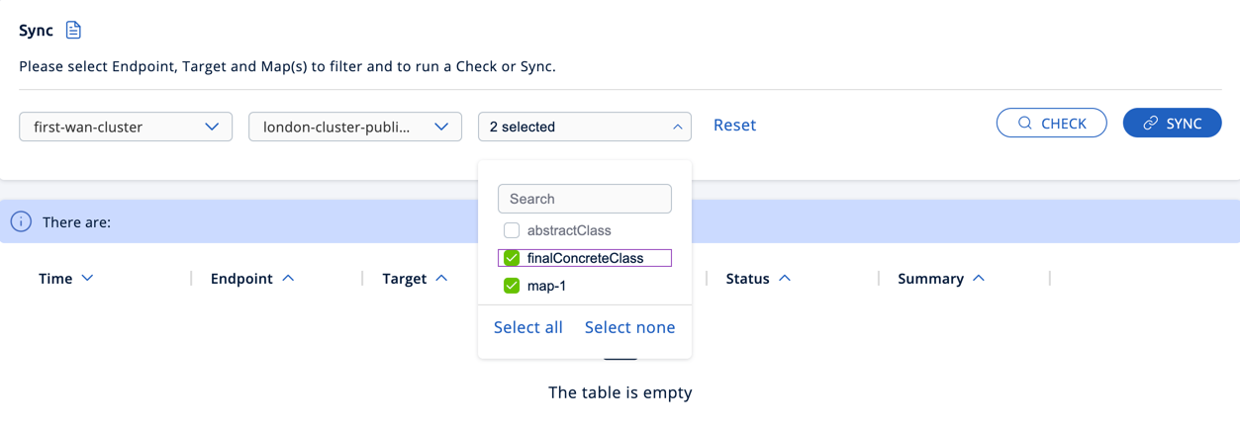Sort by Time column arrow
Viewport: 1240px width, 429px height.
point(88,279)
